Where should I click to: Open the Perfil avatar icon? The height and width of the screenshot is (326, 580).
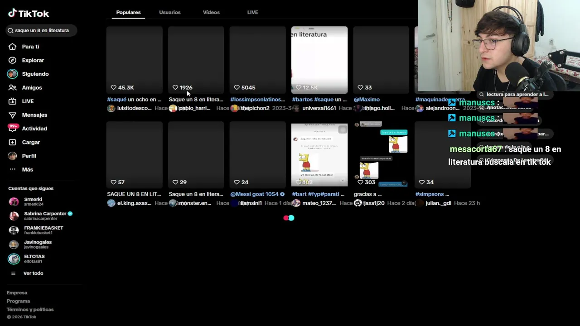tap(12, 156)
